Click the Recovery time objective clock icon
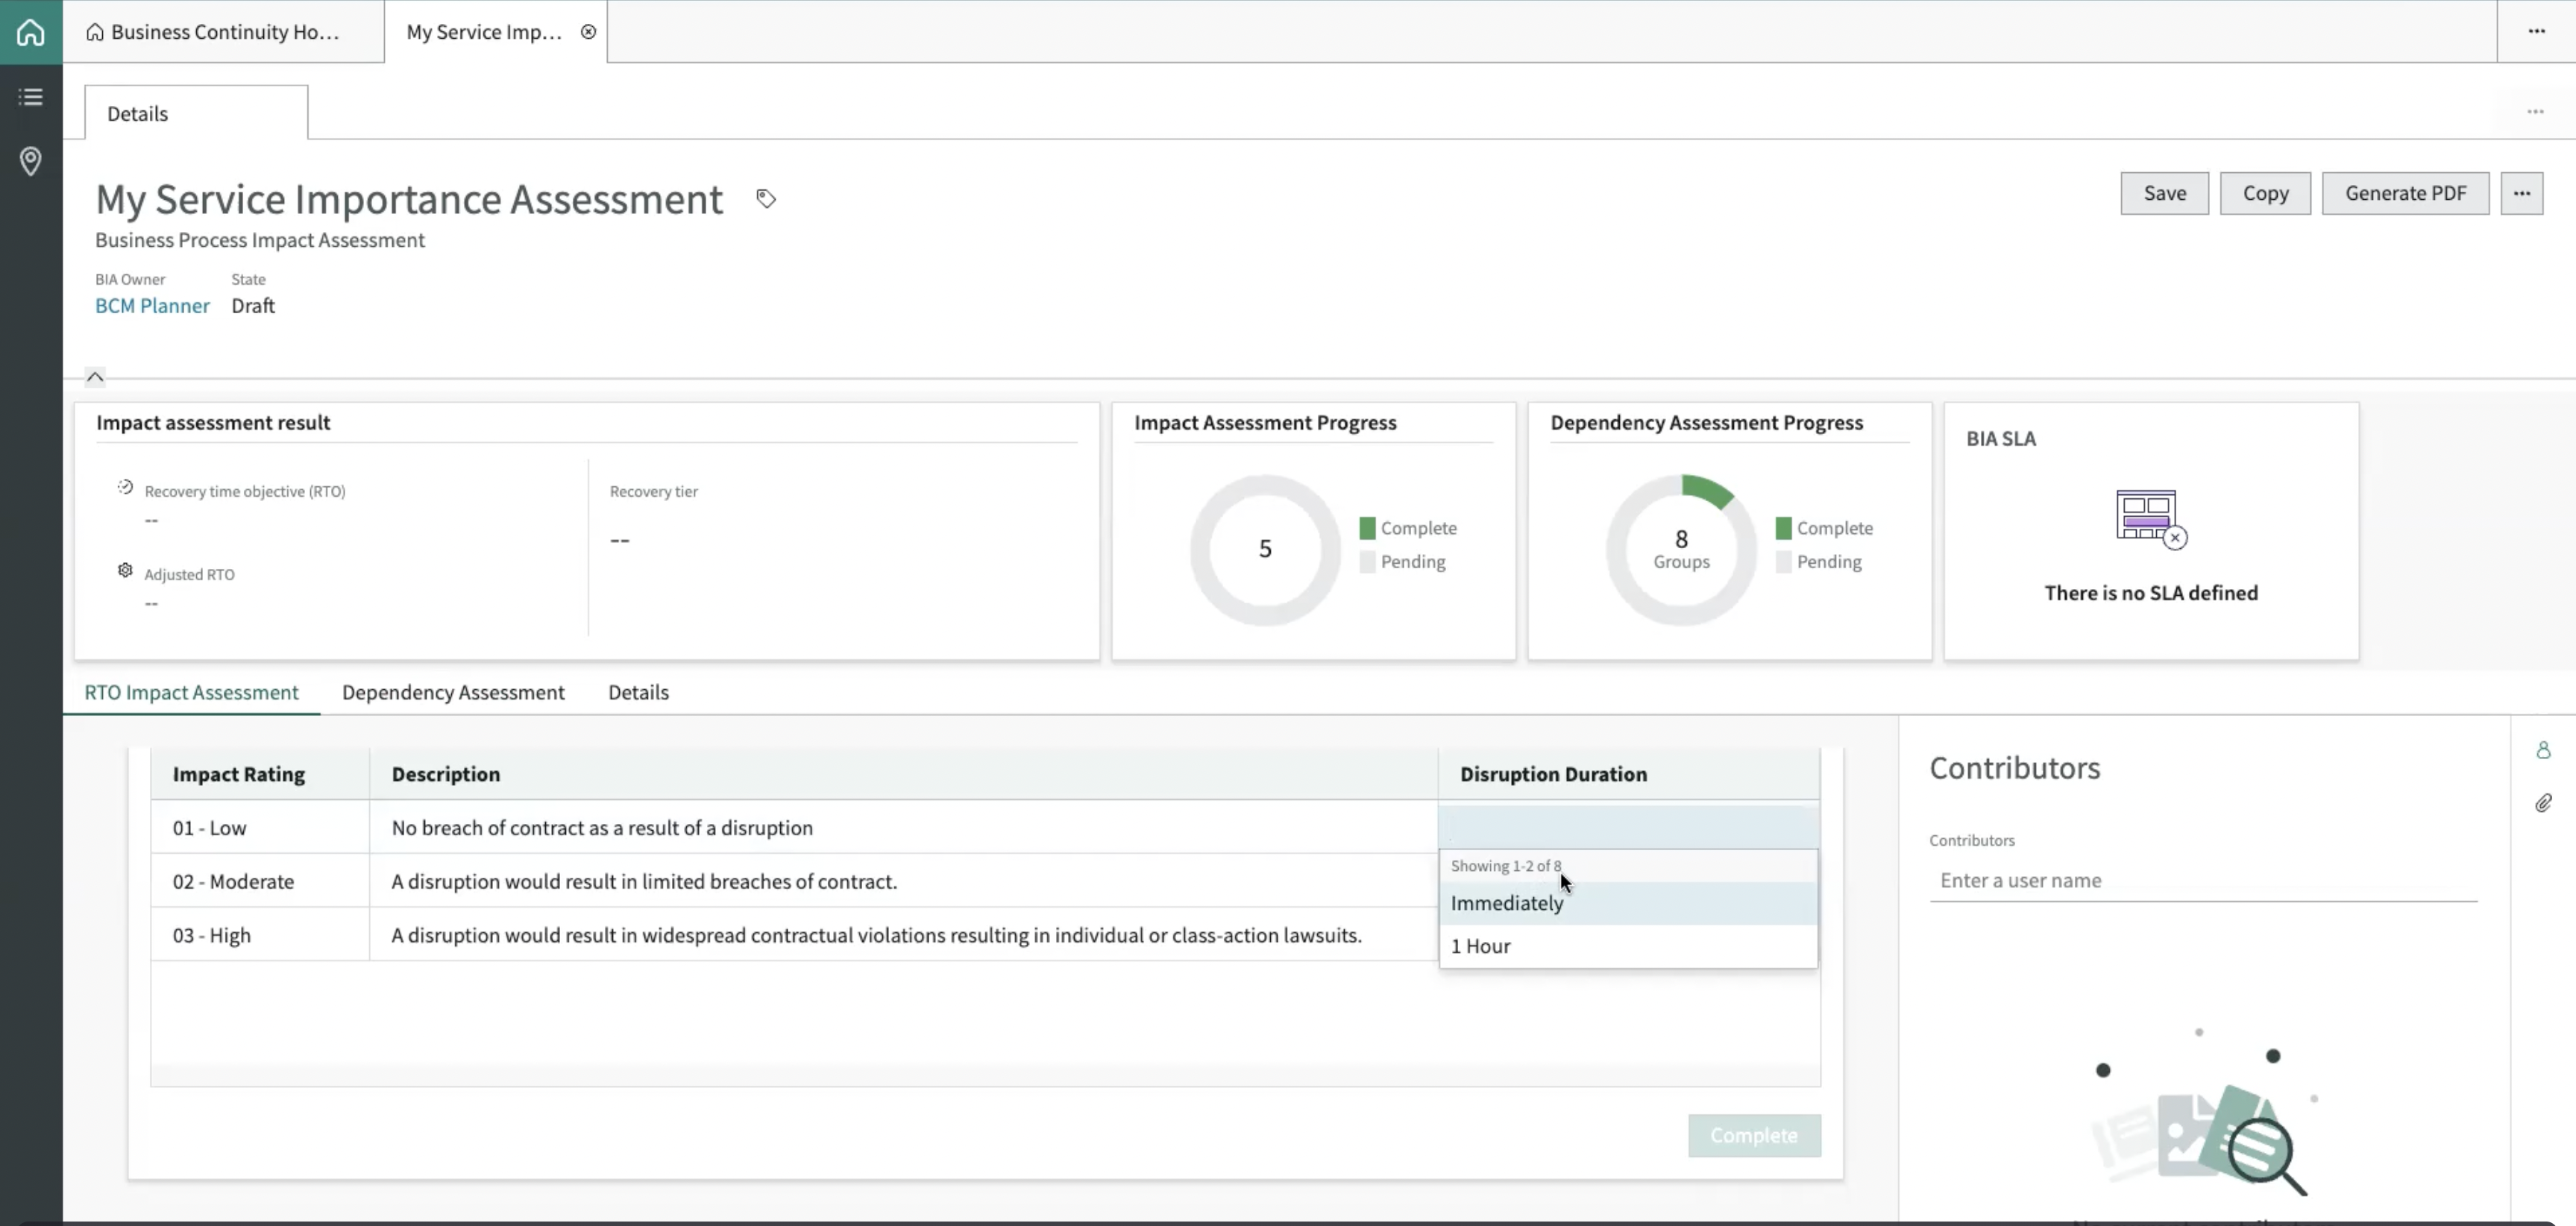The height and width of the screenshot is (1226, 2576). pos(125,487)
